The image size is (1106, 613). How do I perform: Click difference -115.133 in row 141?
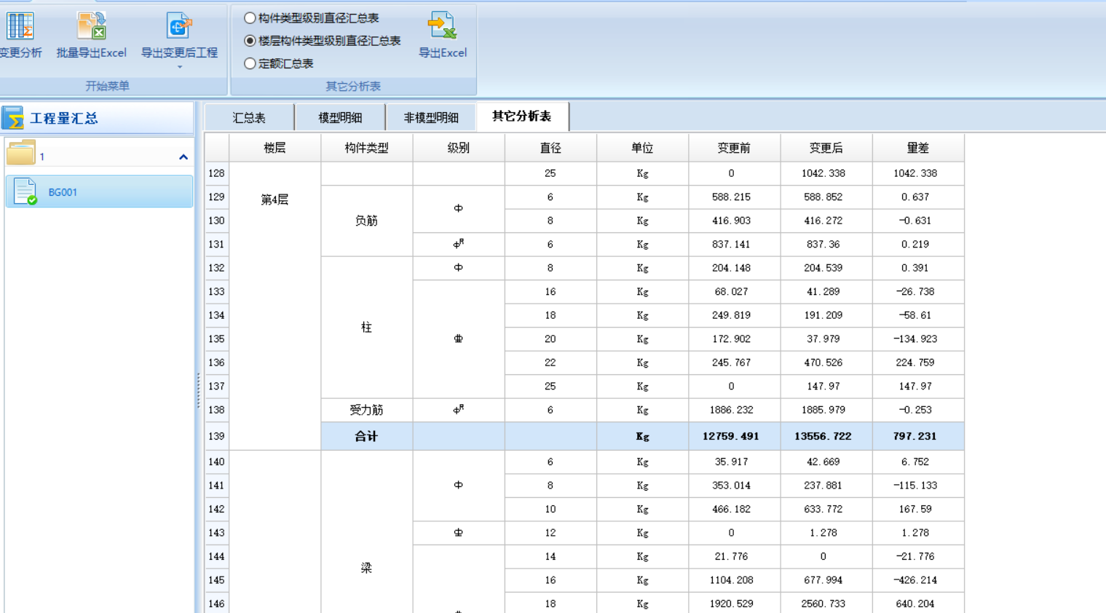point(915,486)
